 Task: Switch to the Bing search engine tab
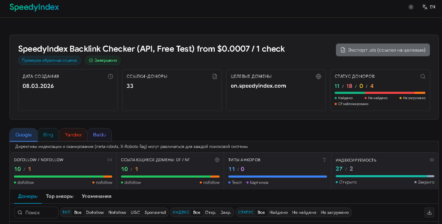(x=48, y=135)
